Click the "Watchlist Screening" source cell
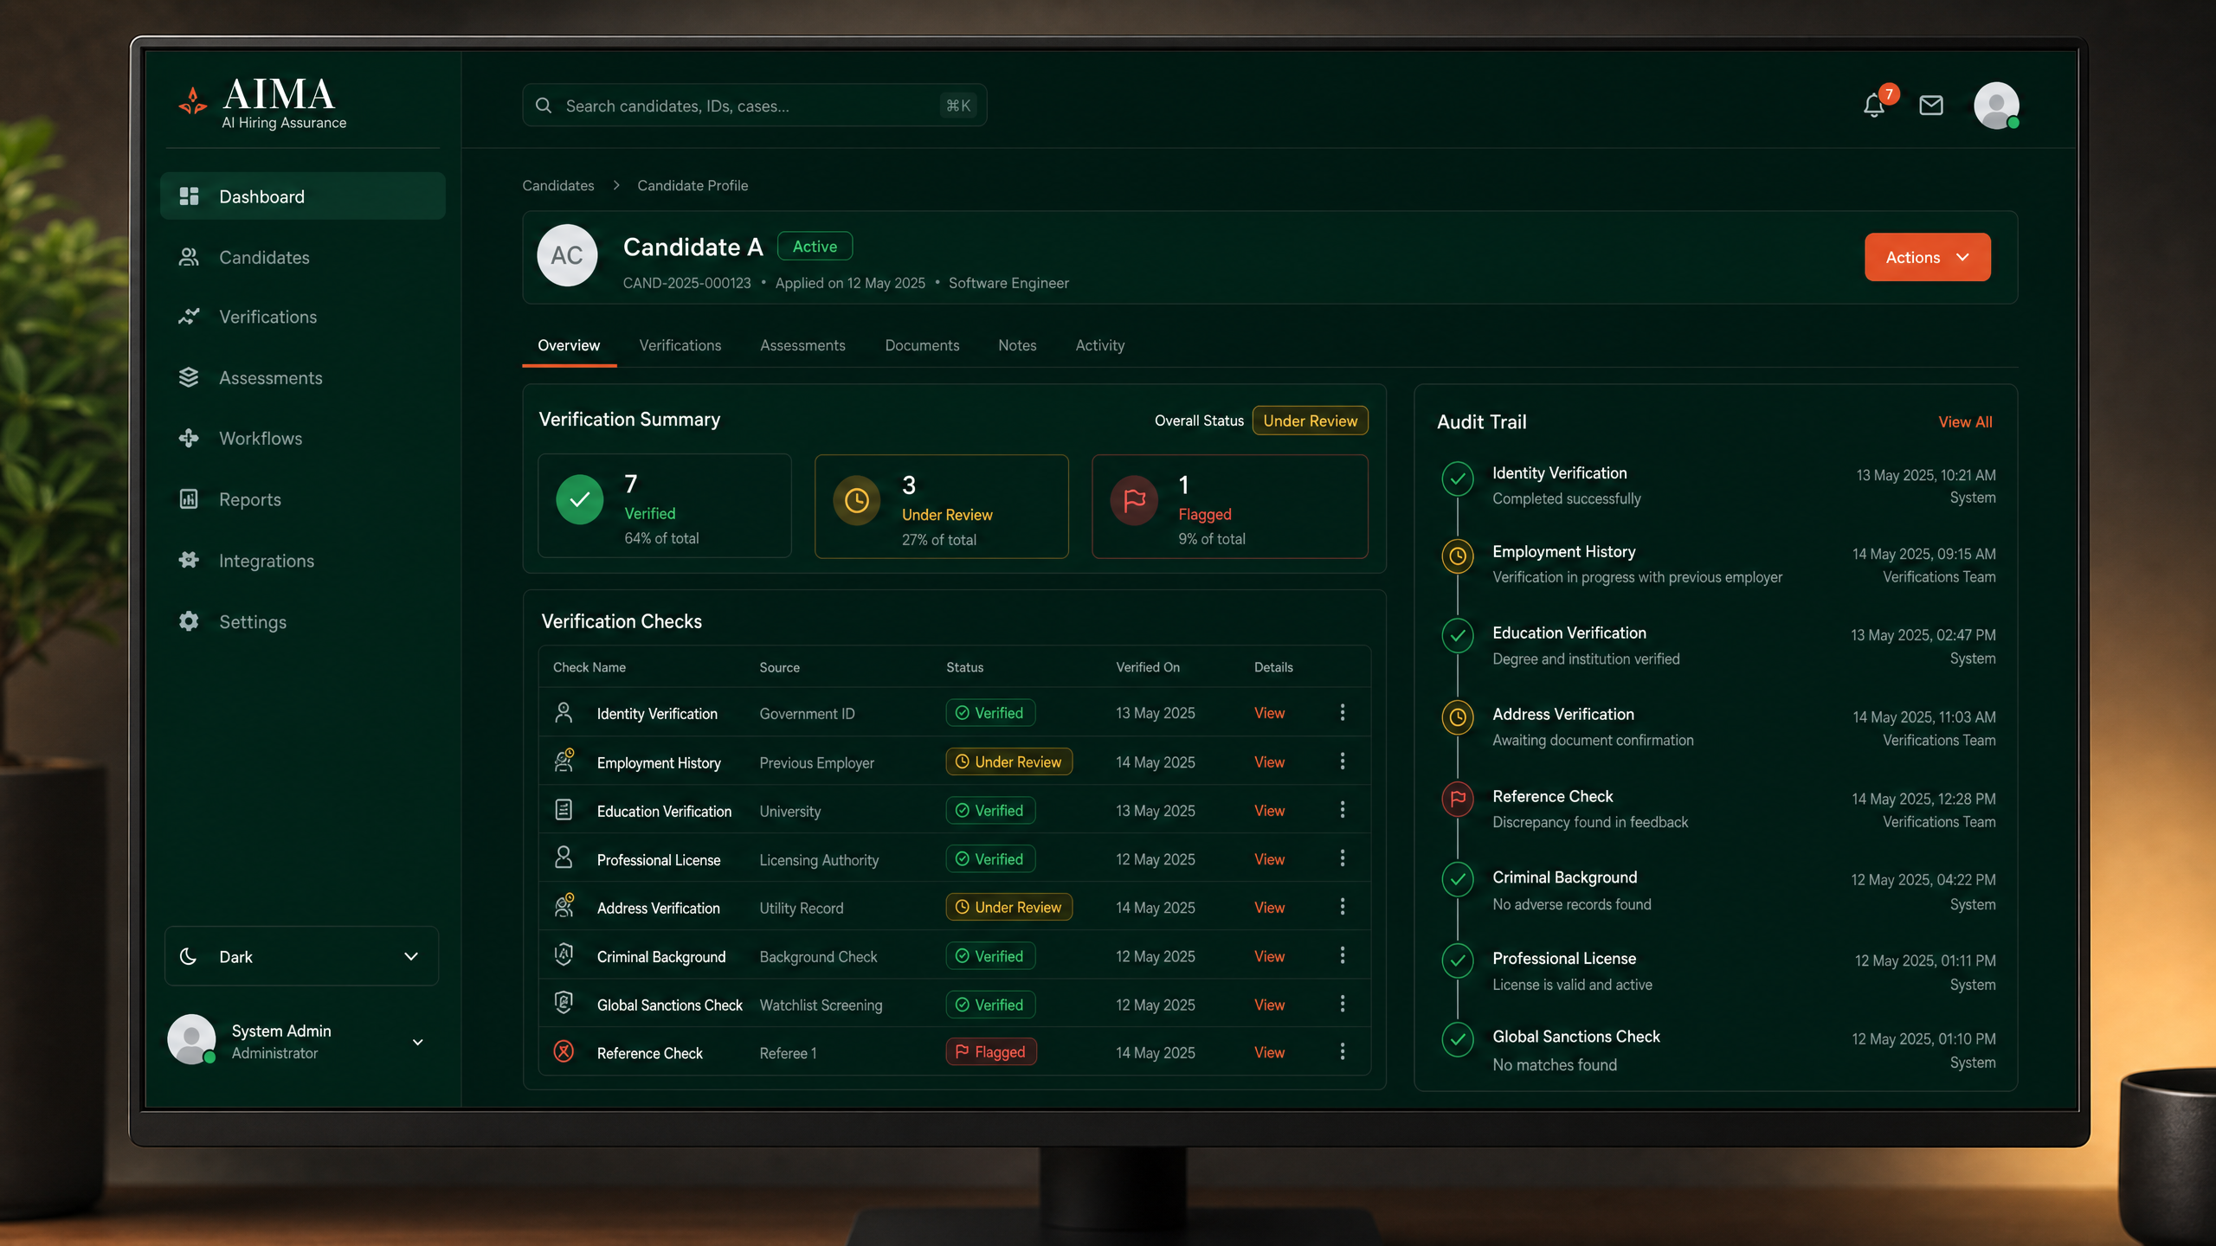This screenshot has width=2216, height=1246. coord(821,1005)
